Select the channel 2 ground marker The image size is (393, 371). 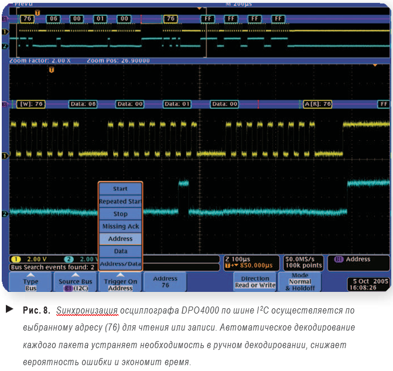click(x=4, y=214)
